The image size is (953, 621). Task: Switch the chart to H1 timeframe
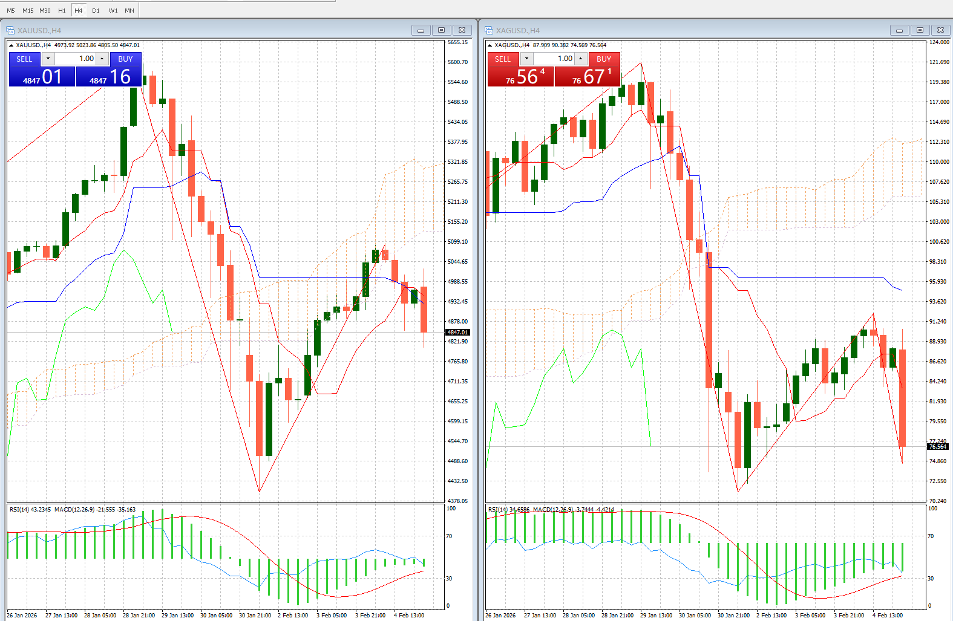click(62, 10)
